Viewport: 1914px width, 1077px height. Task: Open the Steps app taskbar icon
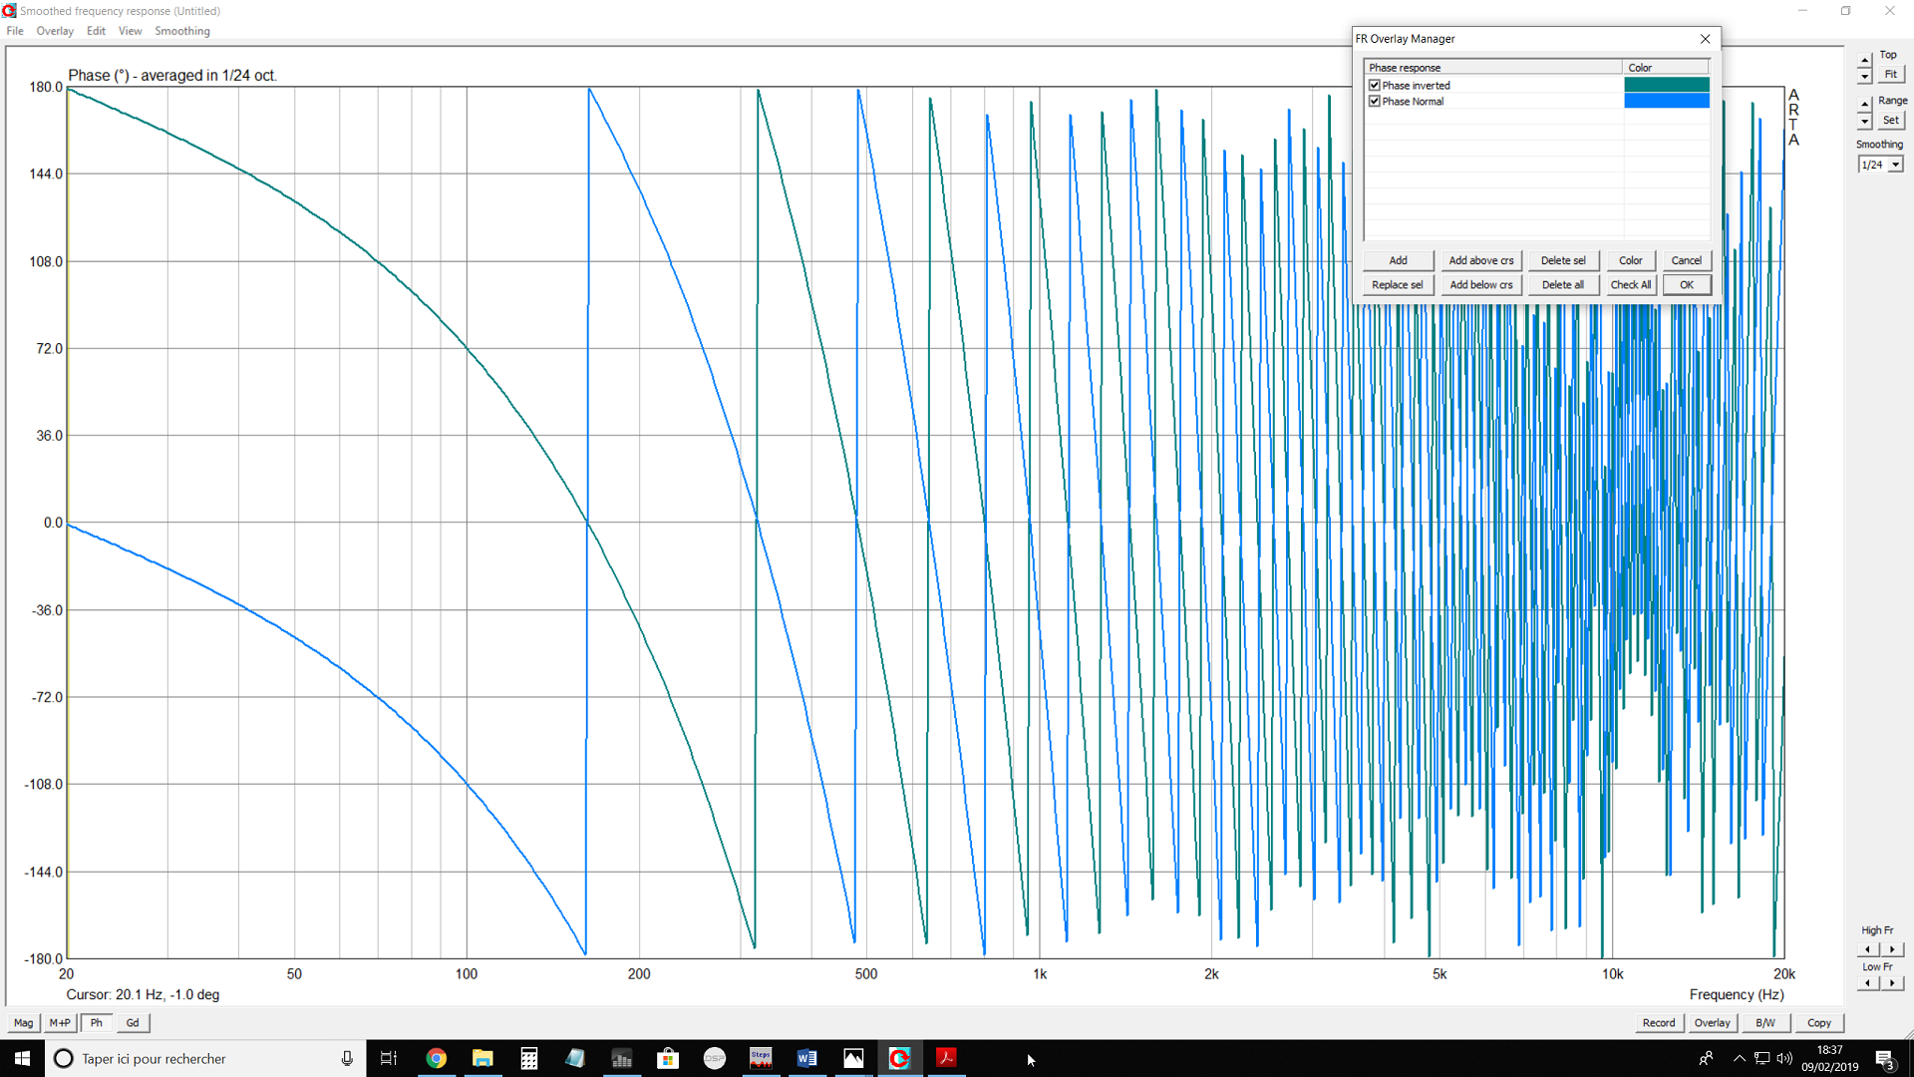click(761, 1058)
